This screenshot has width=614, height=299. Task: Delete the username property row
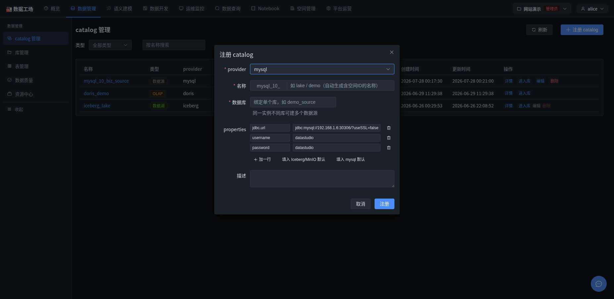389,138
